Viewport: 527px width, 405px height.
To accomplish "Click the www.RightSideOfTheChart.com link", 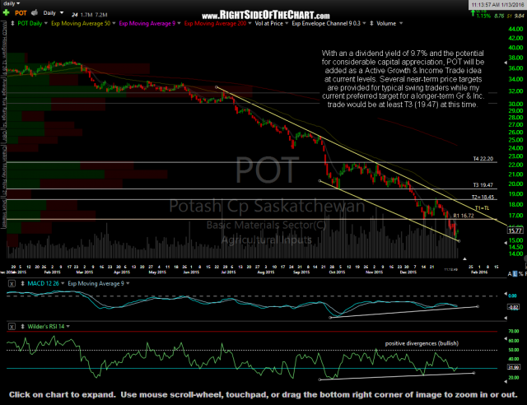I will 265,16.
